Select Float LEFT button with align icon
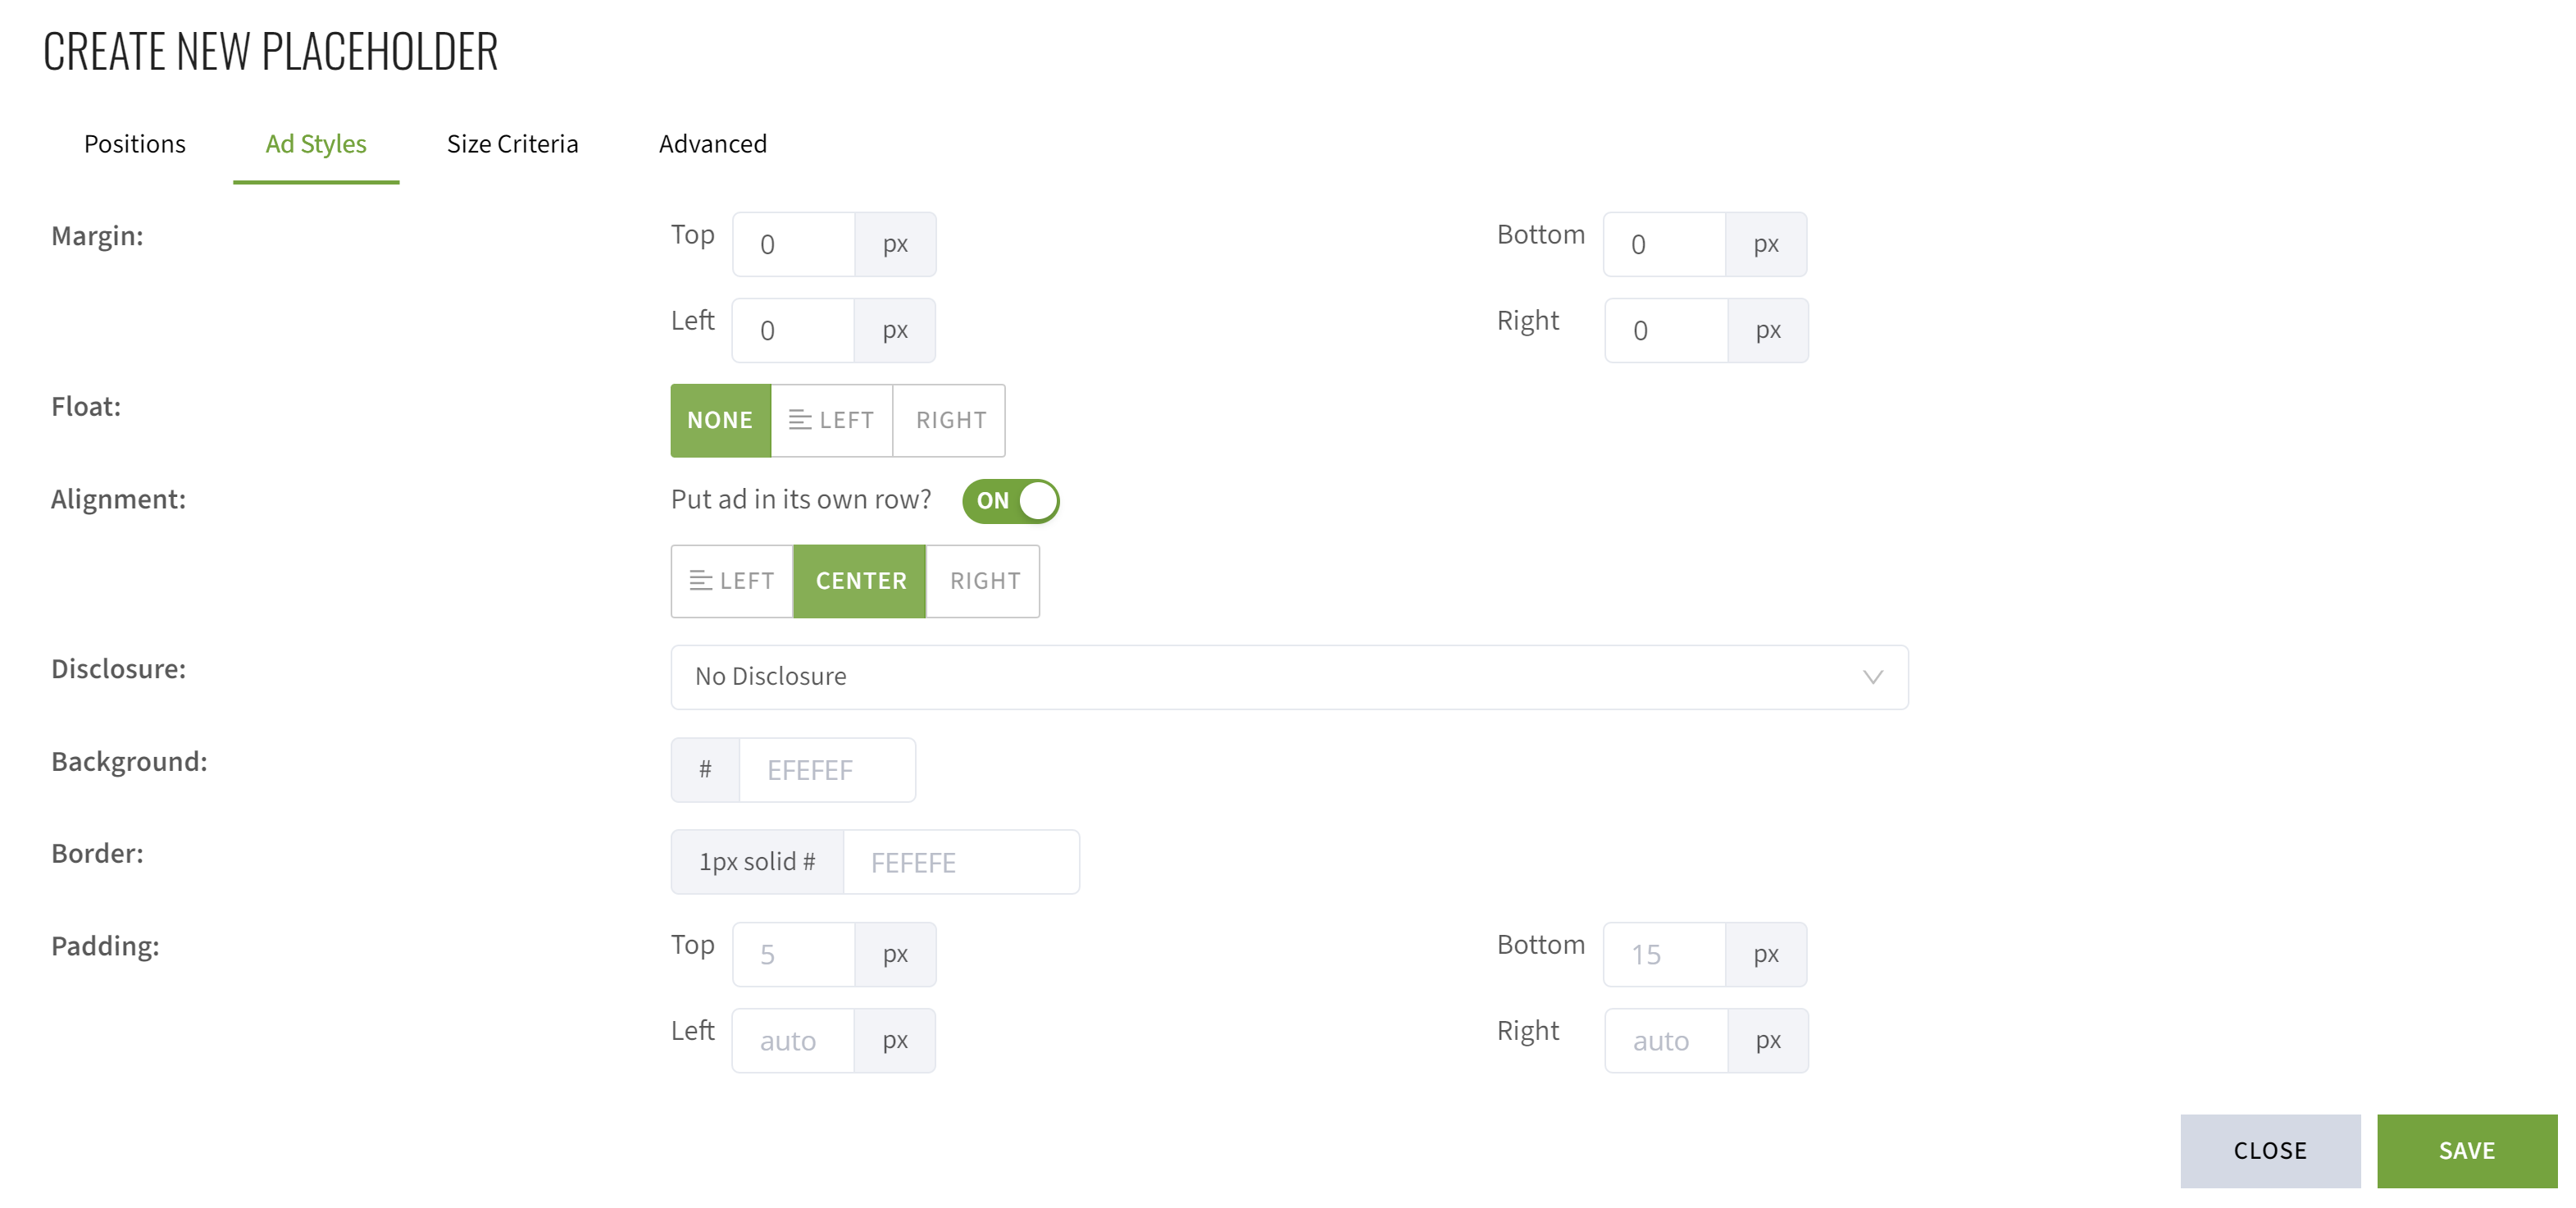Viewport: 2576px width, 1208px height. [831, 420]
